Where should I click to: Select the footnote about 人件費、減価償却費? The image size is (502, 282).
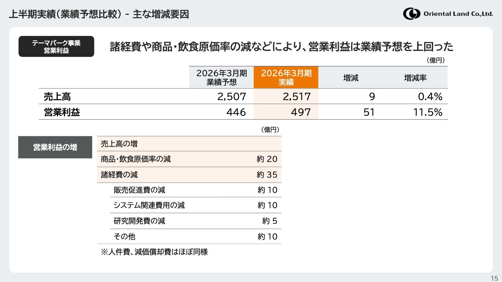tap(154, 252)
